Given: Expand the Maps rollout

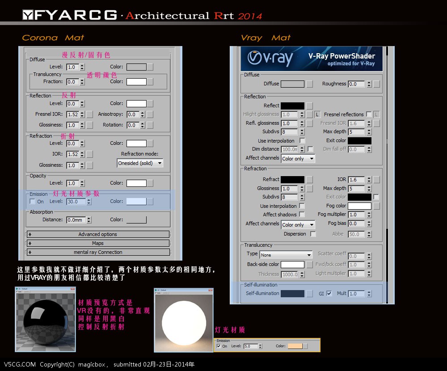Looking at the screenshot, I should click(x=98, y=243).
